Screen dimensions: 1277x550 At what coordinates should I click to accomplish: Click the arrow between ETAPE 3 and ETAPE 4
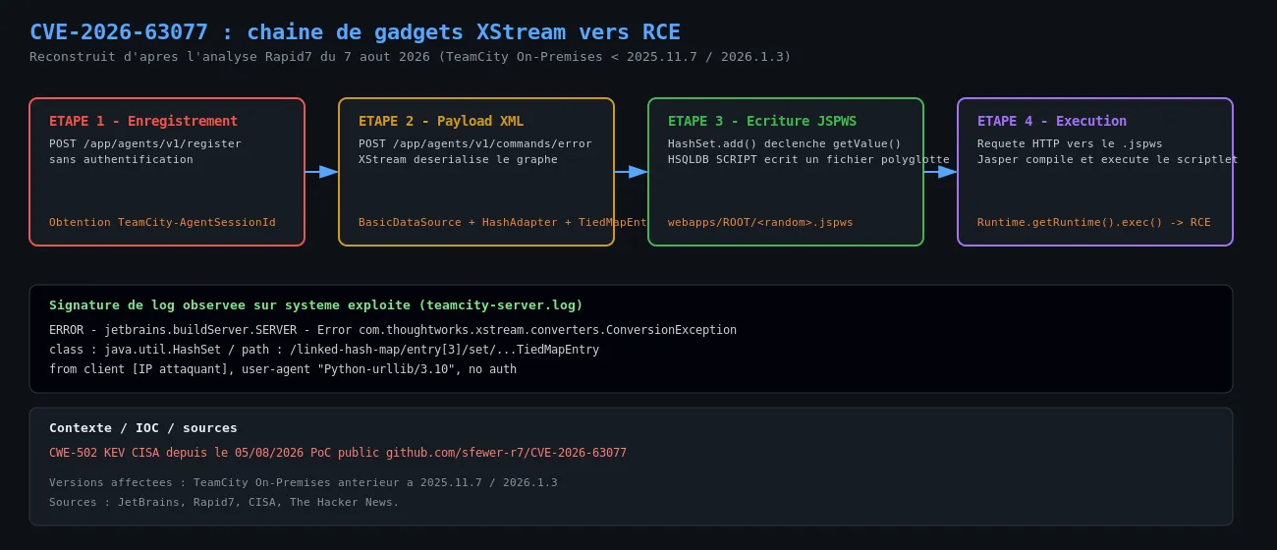[940, 172]
